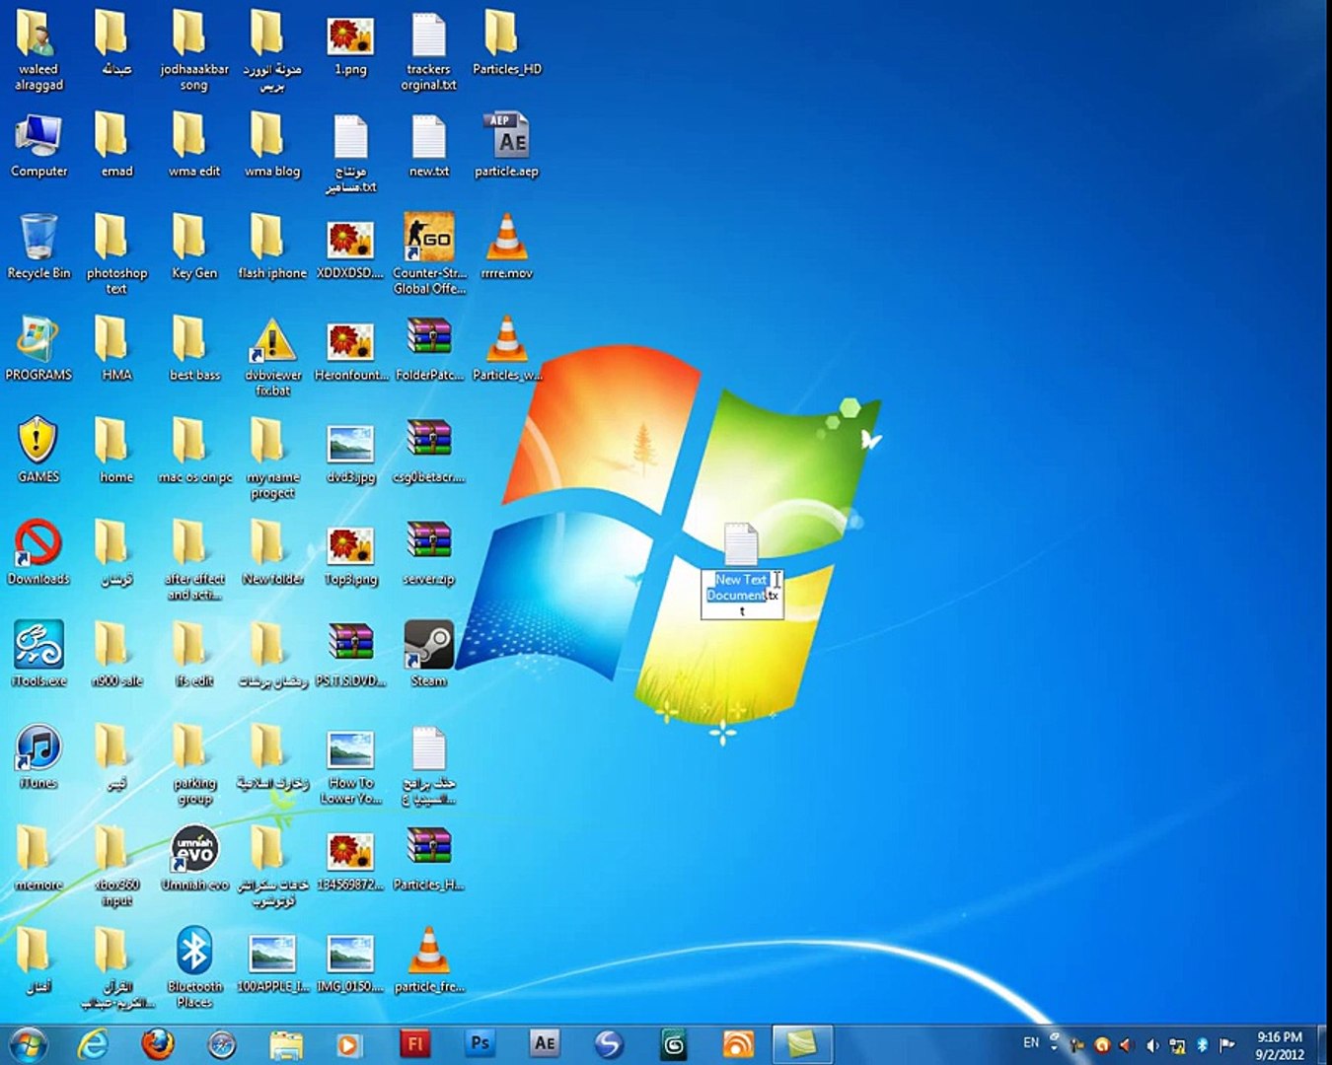Select the dvbviewer fix.bat file
Image resolution: width=1332 pixels, height=1065 pixels.
coord(272,356)
